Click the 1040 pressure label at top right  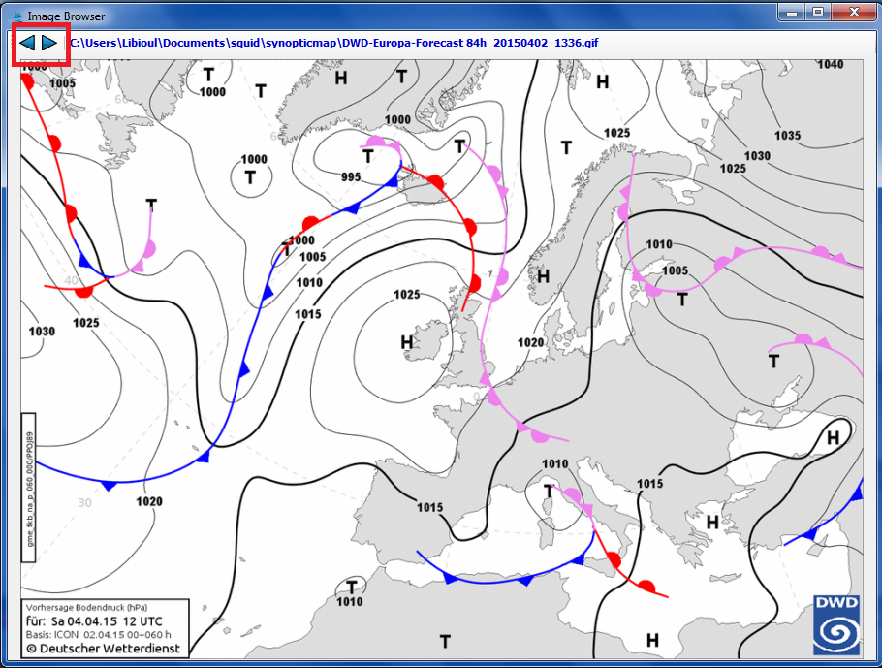tap(830, 64)
